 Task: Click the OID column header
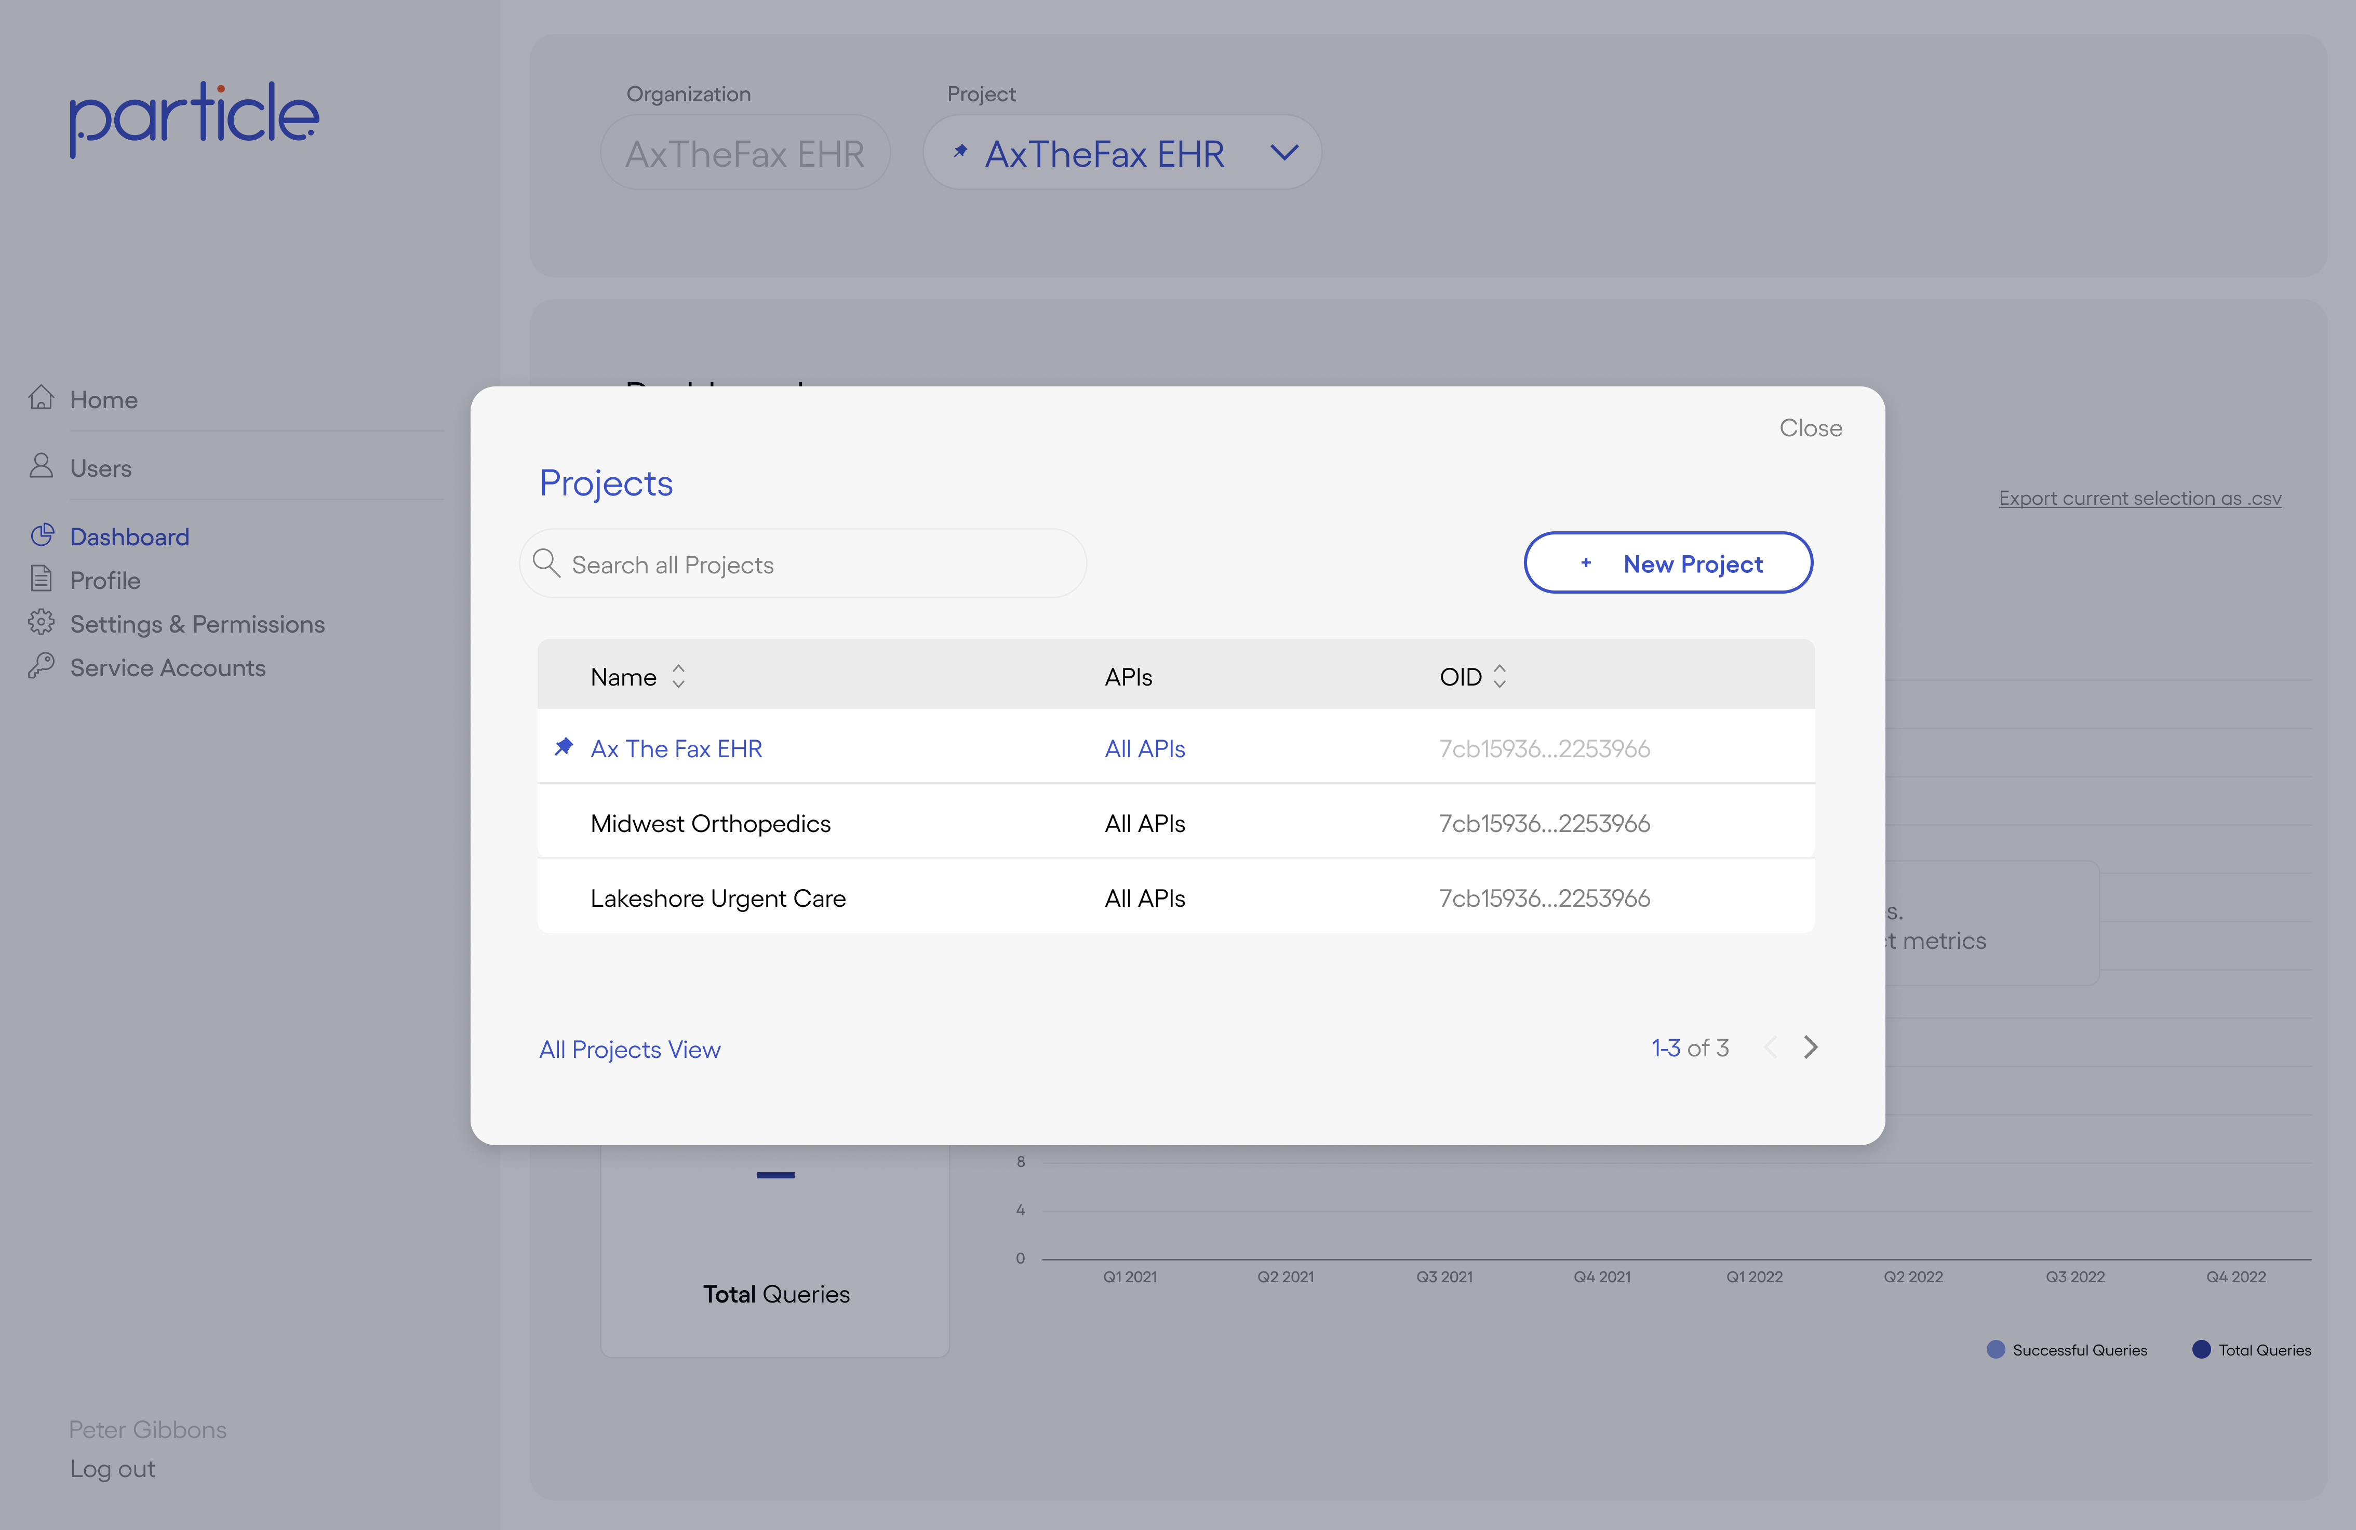(1460, 677)
